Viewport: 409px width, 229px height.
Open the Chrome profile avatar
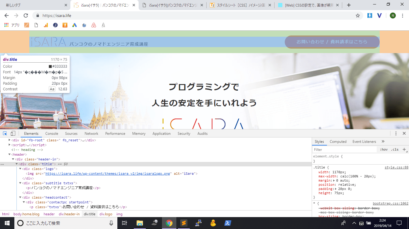pos(393,16)
